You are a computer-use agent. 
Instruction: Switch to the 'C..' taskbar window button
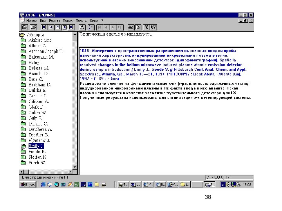[x=136, y=184]
